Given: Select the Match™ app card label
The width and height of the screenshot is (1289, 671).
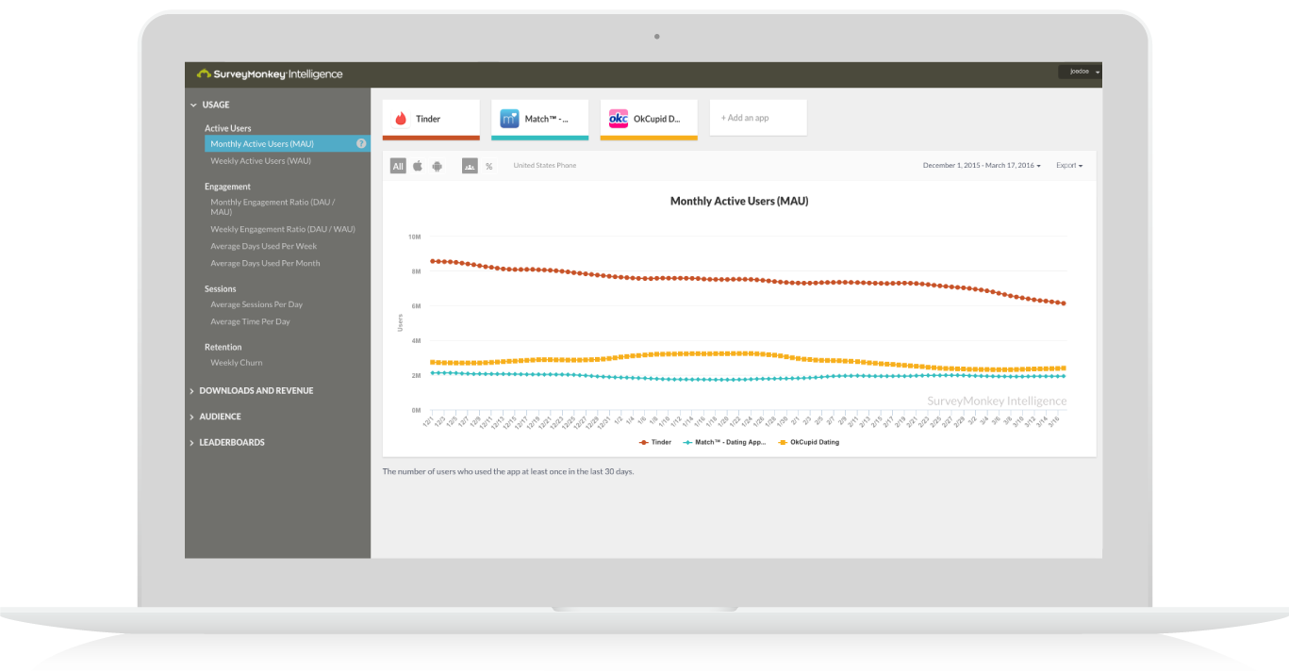Looking at the screenshot, I should pyautogui.click(x=547, y=119).
